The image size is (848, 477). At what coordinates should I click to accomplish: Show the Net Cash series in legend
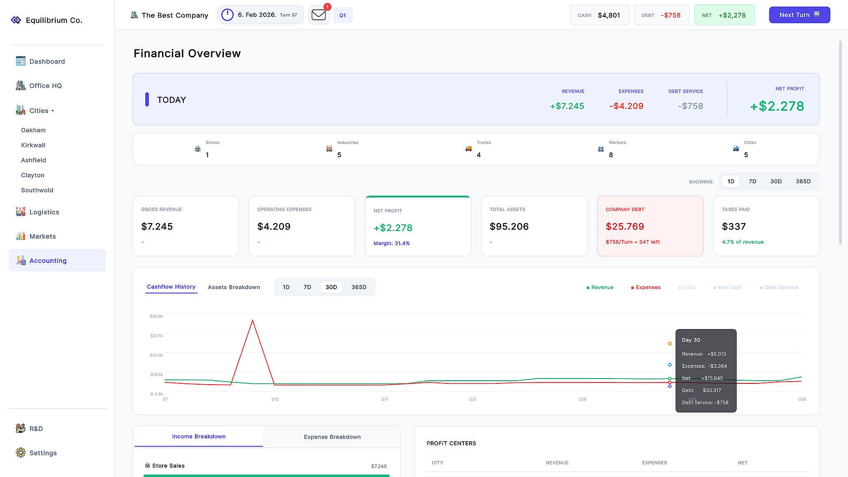pos(727,287)
